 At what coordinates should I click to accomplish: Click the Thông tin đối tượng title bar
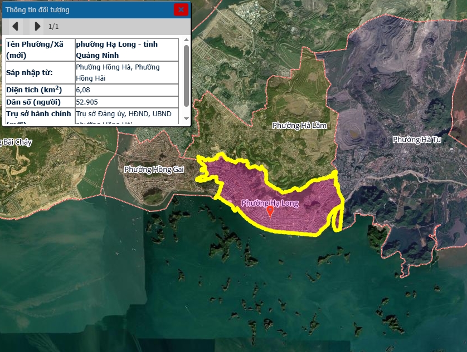(x=84, y=10)
